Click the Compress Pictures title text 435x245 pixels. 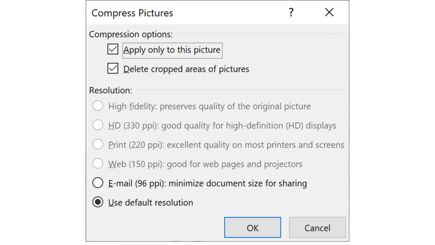(133, 13)
